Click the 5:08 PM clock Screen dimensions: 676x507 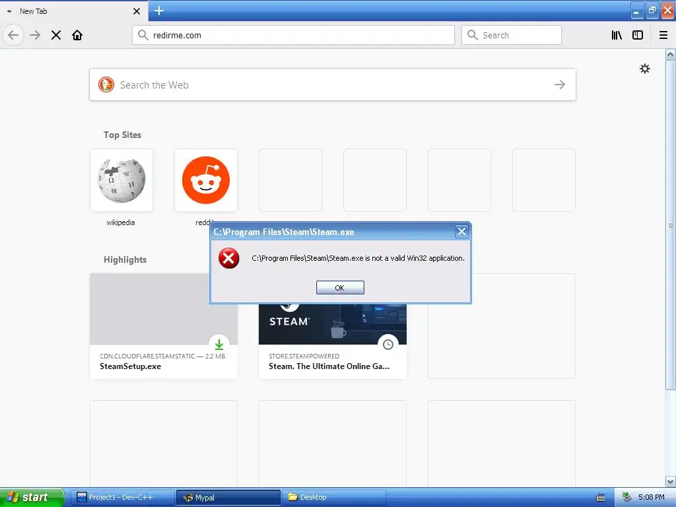652,497
